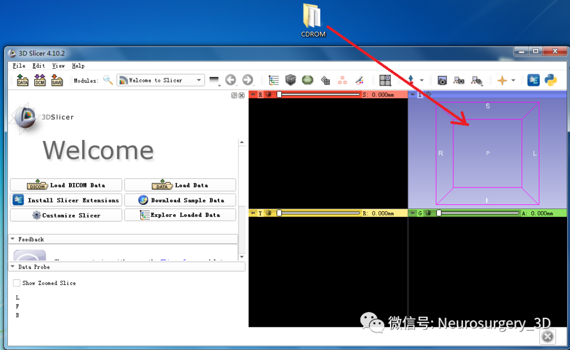Expand the crosshair options dropdown arrow
Viewport: 570px width, 350px height.
(x=514, y=80)
